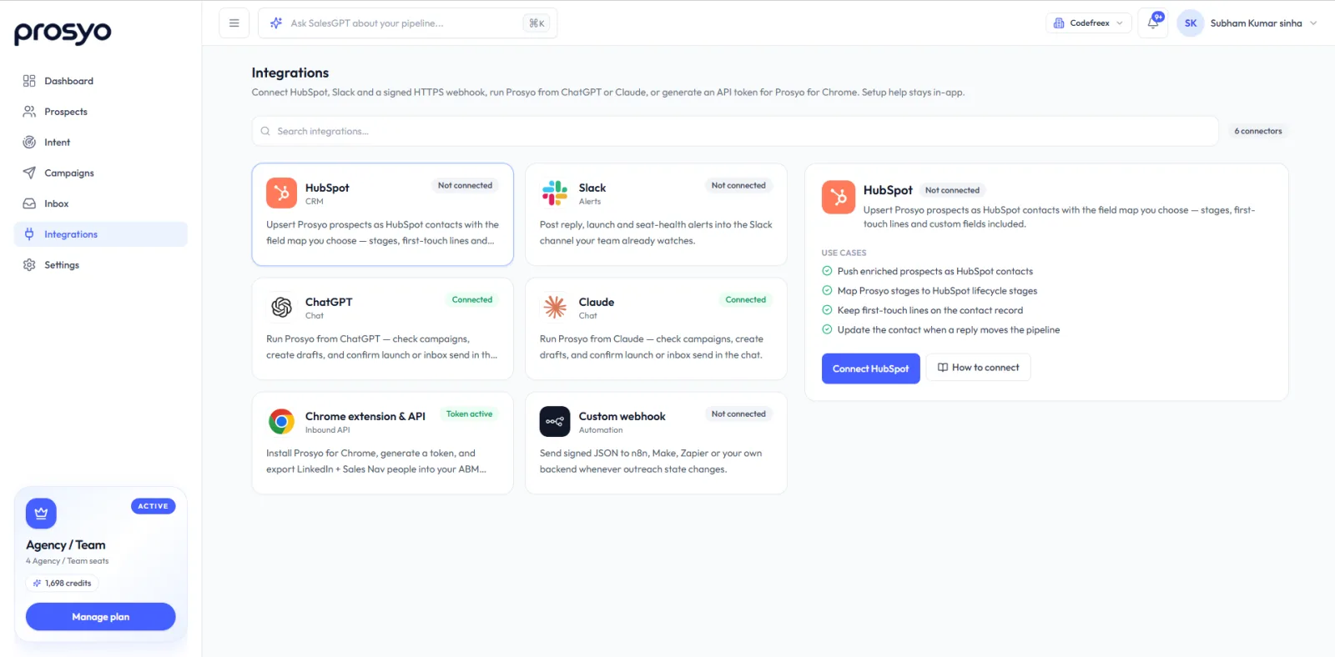This screenshot has width=1335, height=657.
Task: Click Claude's Connected status badge
Action: pyautogui.click(x=745, y=300)
